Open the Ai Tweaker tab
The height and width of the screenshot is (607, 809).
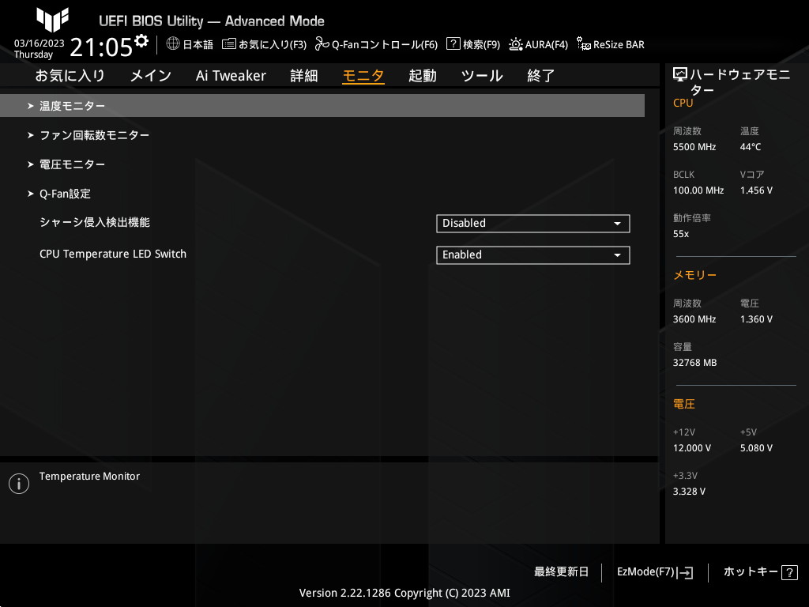coord(231,75)
